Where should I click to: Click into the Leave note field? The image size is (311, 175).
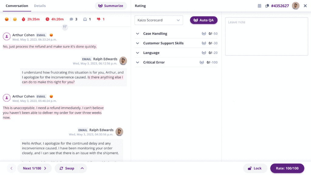(267, 36)
